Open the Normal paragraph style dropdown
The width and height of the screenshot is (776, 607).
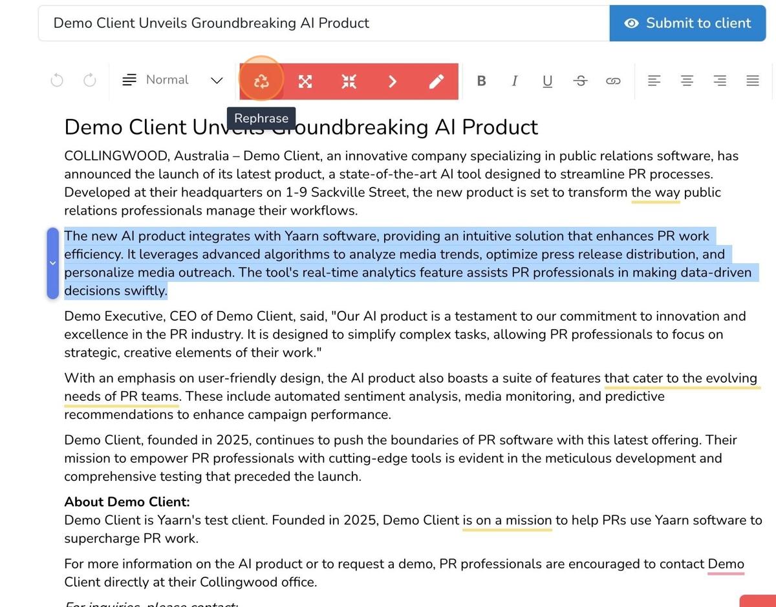(x=172, y=80)
